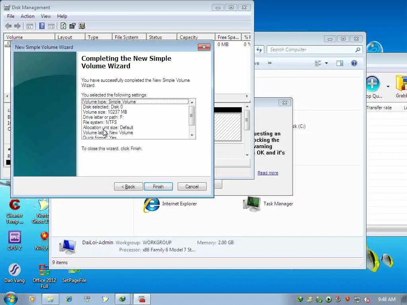Click Finish to complete the wizard
Screen dimensions: 407x305
pos(158,187)
